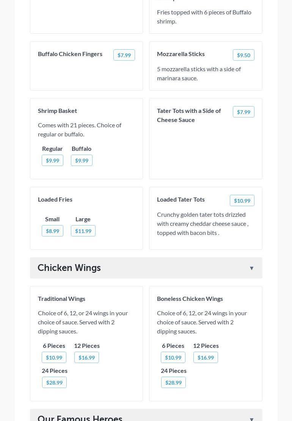The width and height of the screenshot is (292, 421).
Task: Select 24 Pieces Boneless Chicken Wings $28.99
Action: click(x=173, y=382)
